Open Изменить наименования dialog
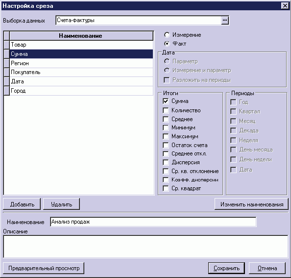This screenshot has height=278, width=291. (251, 204)
